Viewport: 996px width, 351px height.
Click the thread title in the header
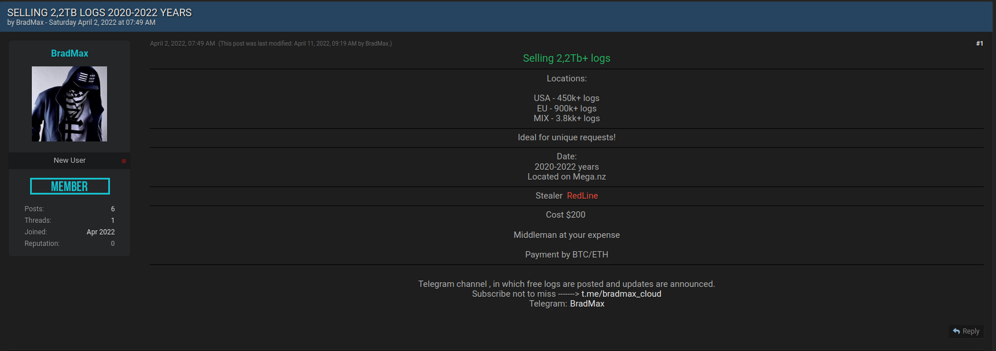tap(100, 13)
